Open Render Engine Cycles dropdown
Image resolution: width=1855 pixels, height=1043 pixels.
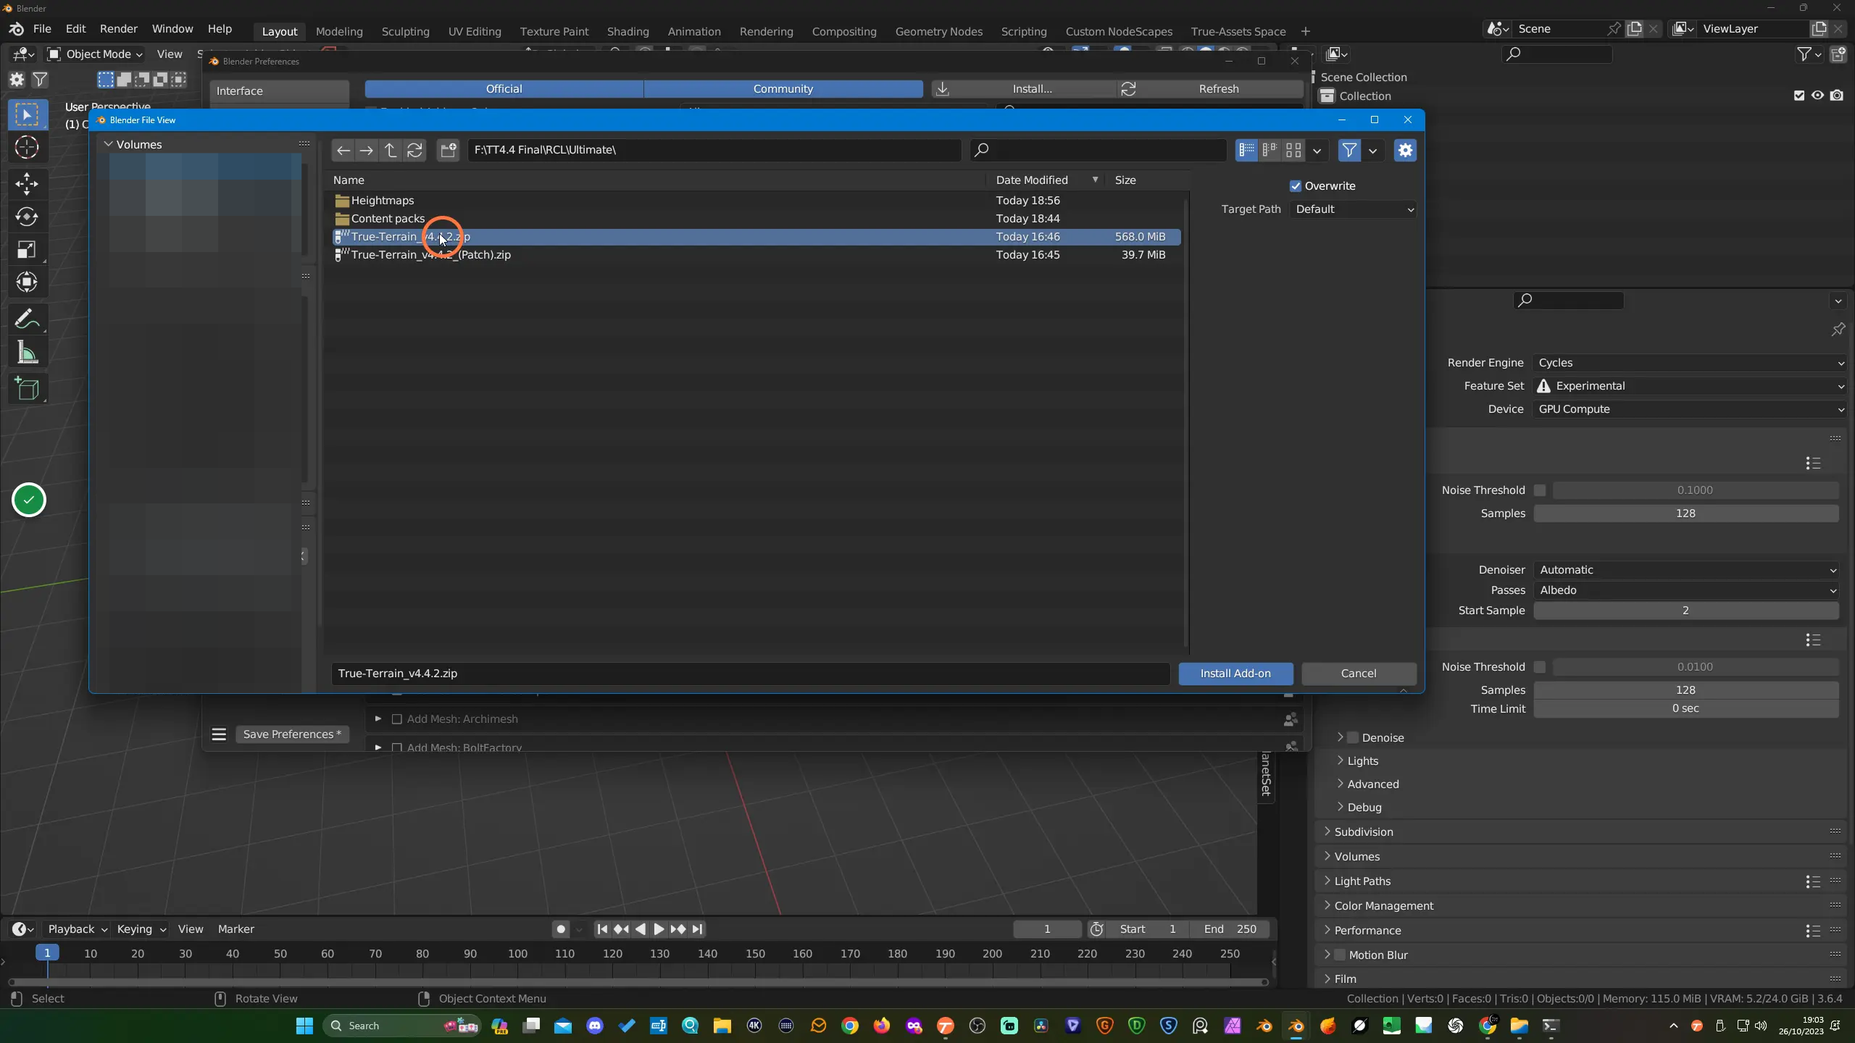click(x=1690, y=363)
